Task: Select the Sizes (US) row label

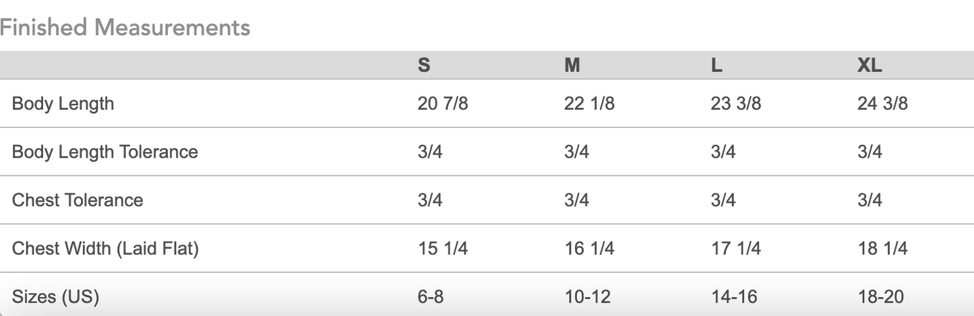Action: [56, 296]
